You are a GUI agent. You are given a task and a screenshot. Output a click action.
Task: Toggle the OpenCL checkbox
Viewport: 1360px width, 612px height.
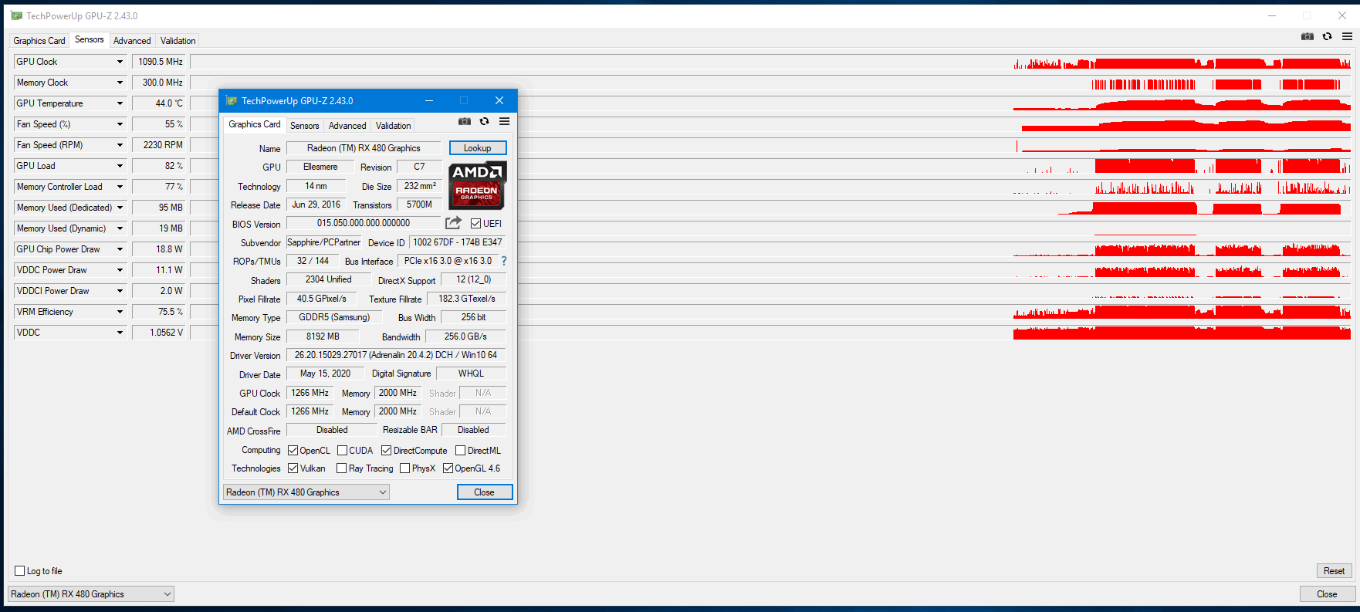pyautogui.click(x=293, y=451)
